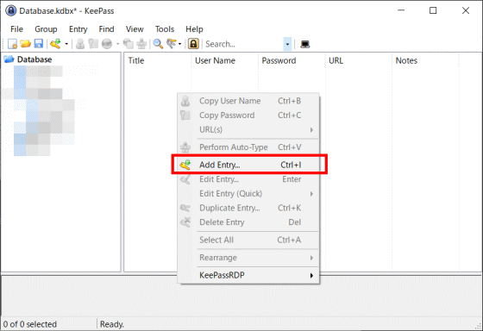Click the Delete Entry icon in context menu
This screenshot has width=483, height=331.
point(185,222)
